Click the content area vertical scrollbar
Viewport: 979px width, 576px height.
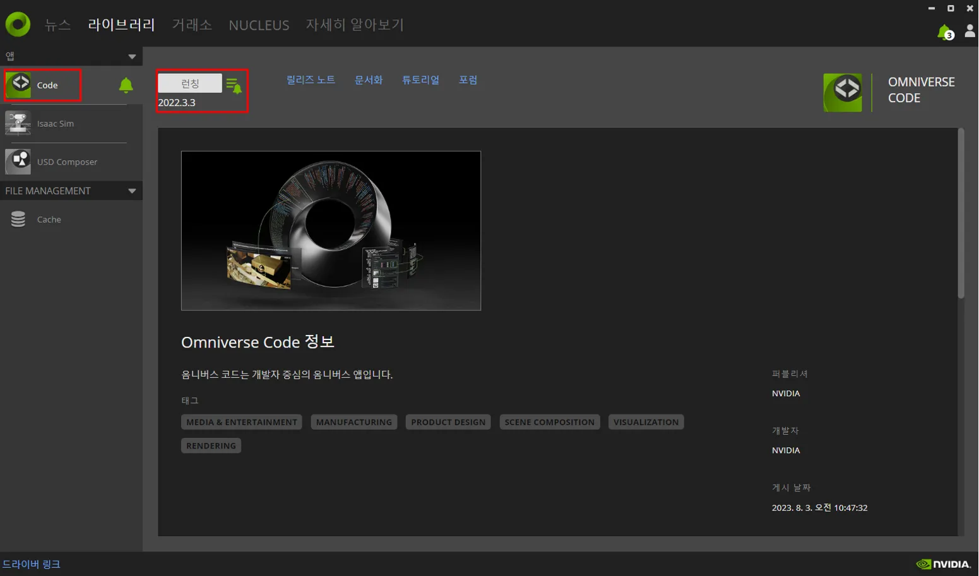(961, 213)
